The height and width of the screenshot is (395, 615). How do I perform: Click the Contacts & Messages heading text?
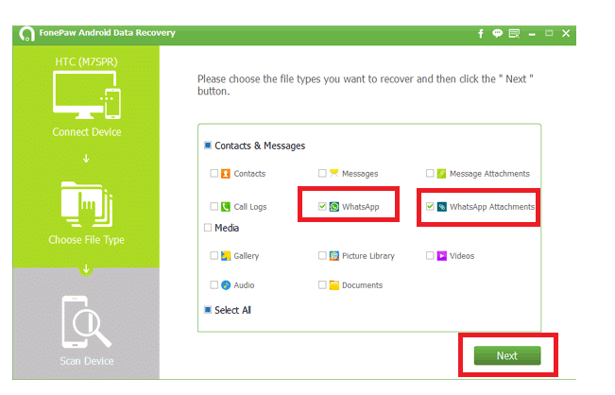point(260,146)
